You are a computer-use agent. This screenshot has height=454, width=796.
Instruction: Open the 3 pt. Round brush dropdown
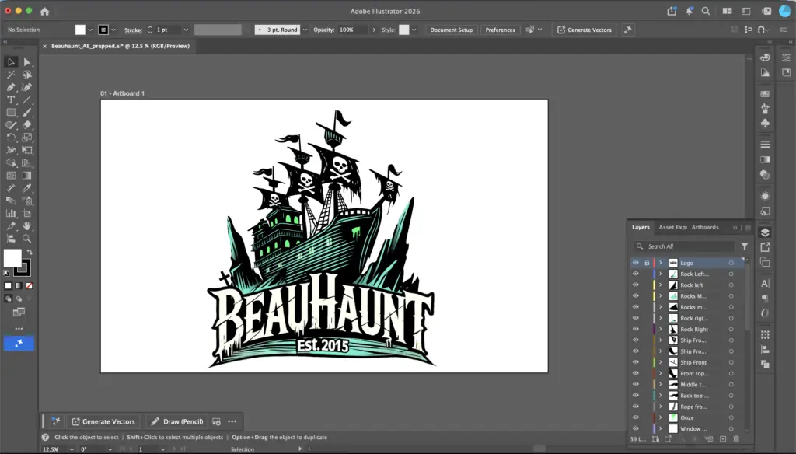click(x=305, y=30)
